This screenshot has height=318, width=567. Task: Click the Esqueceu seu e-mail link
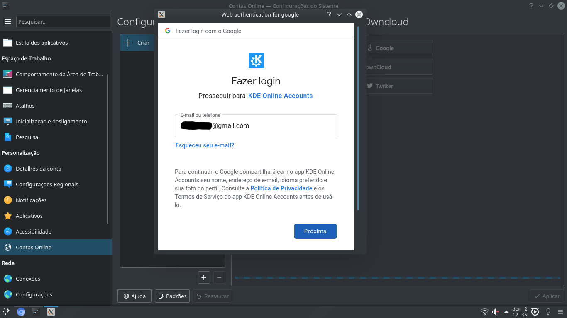coord(205,145)
